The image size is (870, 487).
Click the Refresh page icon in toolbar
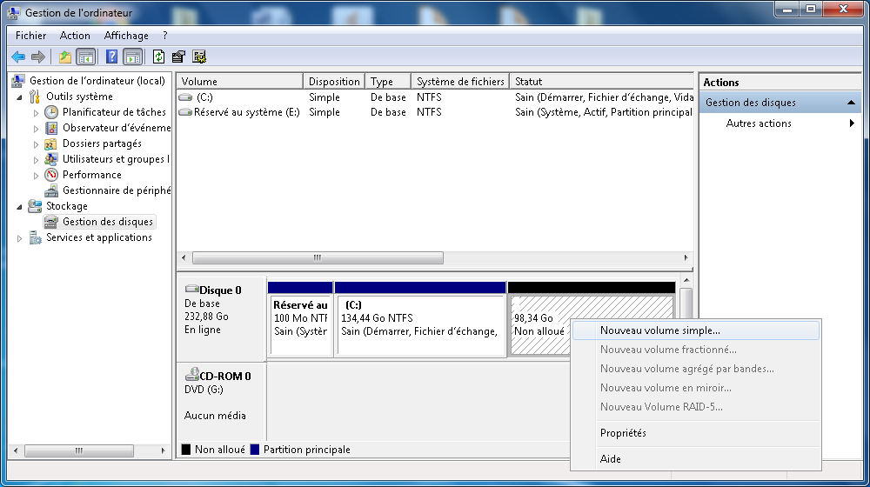pyautogui.click(x=158, y=57)
